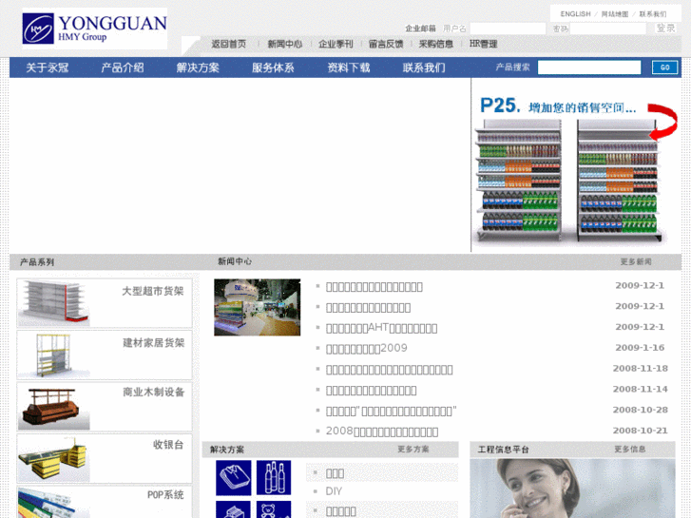Open HR管理 menu item

[x=483, y=44]
